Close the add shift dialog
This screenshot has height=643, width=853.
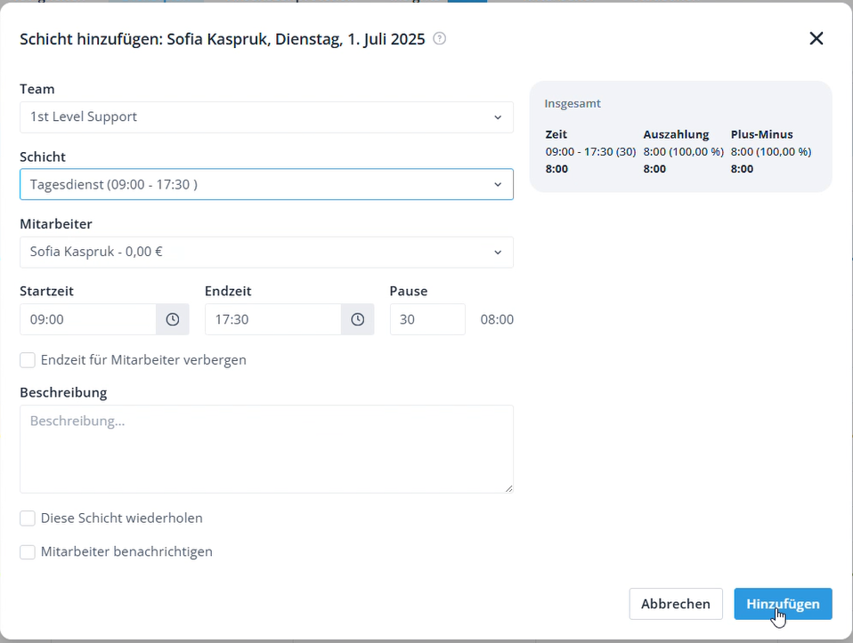click(x=816, y=38)
